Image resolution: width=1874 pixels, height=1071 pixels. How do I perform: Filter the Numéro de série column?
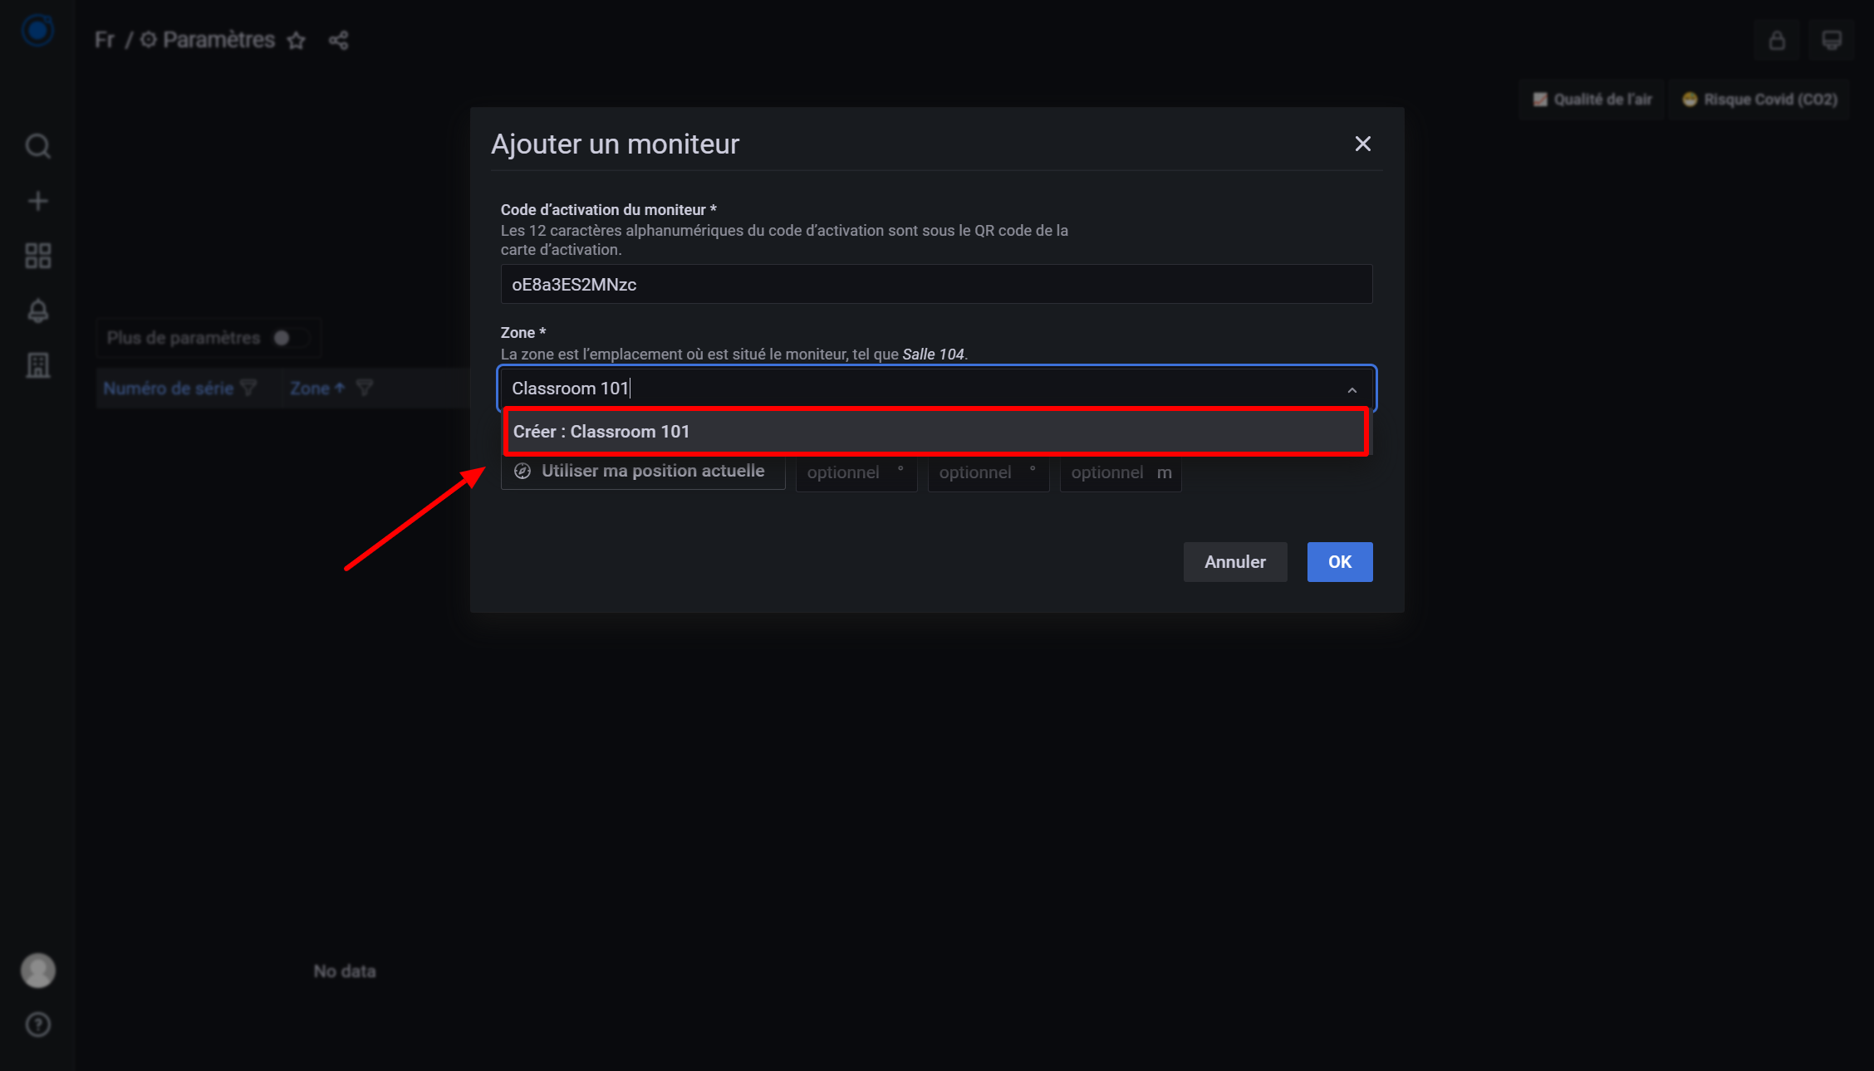(248, 388)
